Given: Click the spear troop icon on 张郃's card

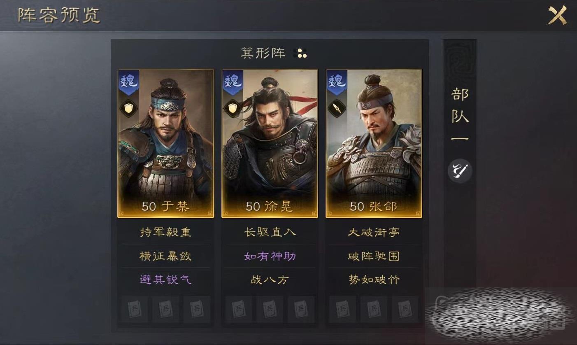Looking at the screenshot, I should point(336,109).
